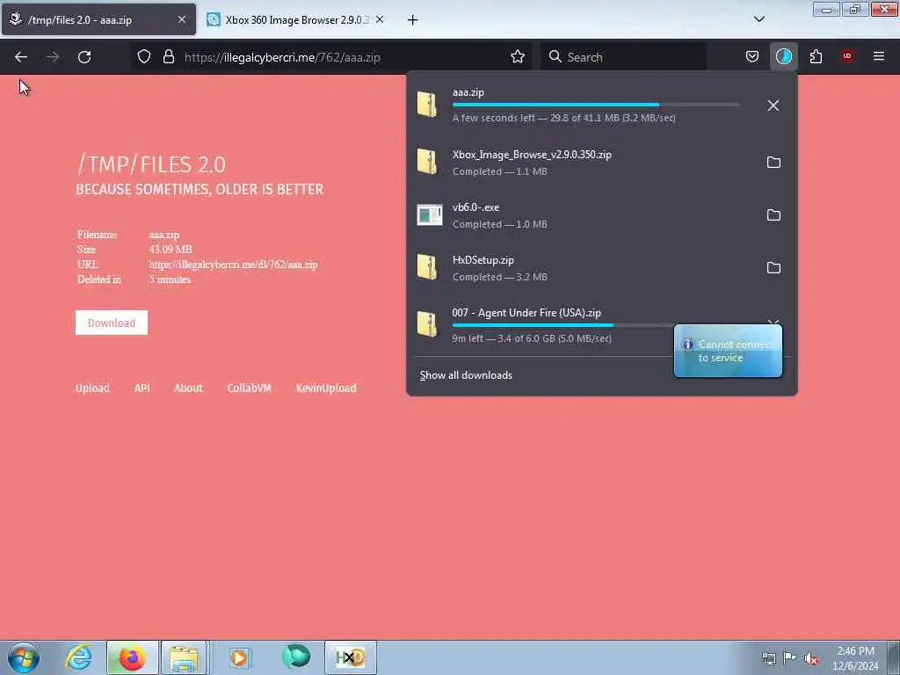Open the clock showing 2:46 PM
The image size is (900, 675).
pos(855,658)
